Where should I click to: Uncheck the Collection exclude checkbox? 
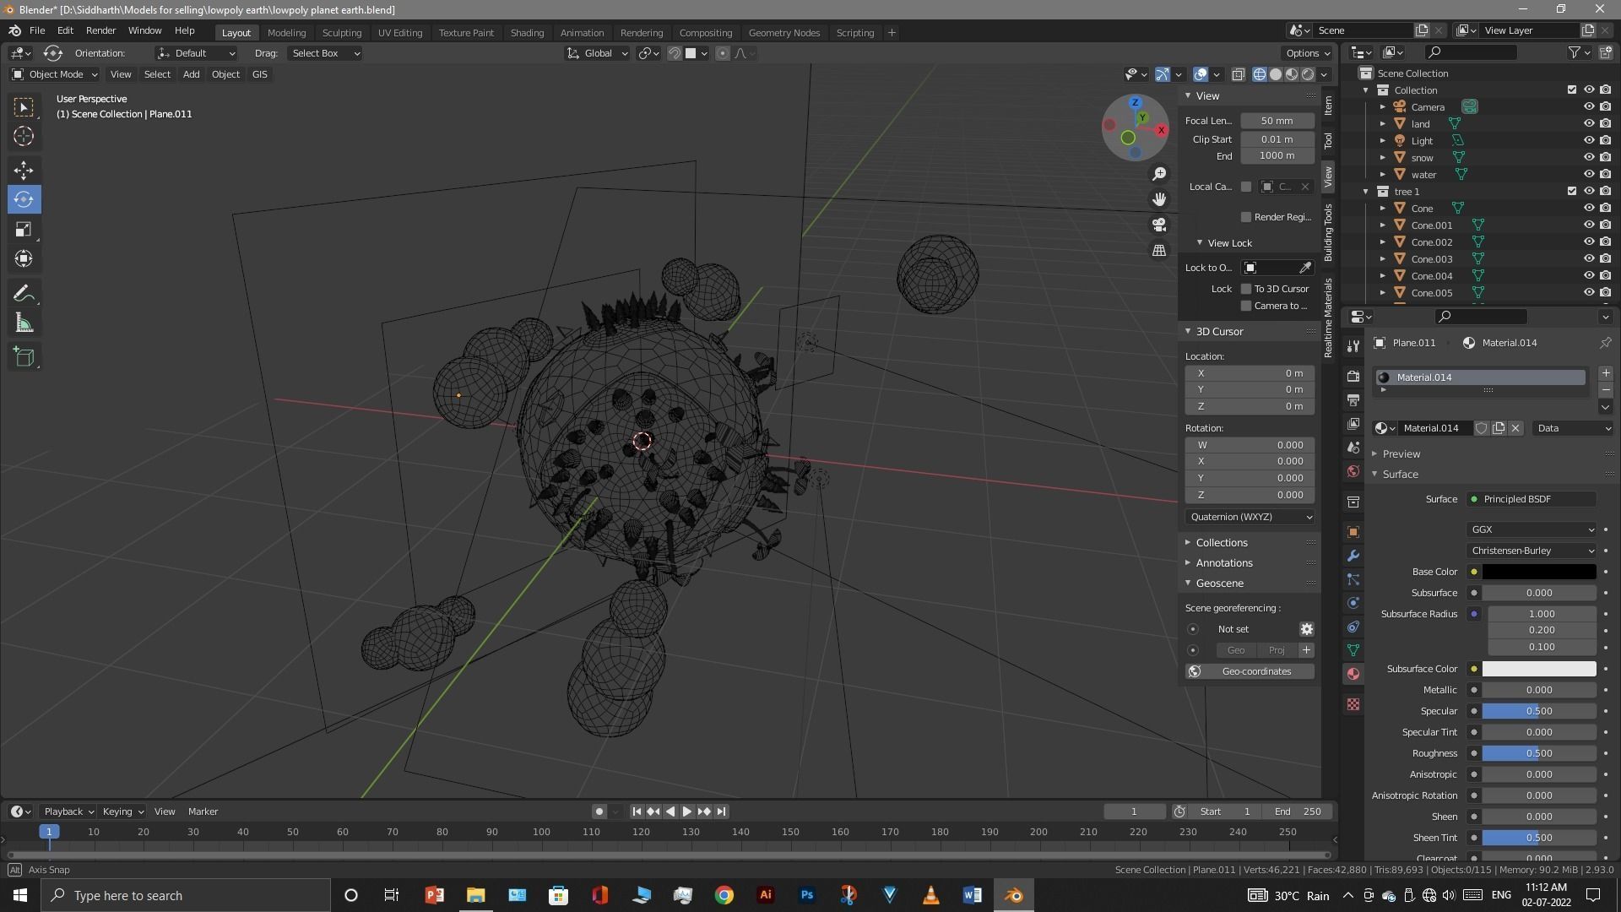1571,90
